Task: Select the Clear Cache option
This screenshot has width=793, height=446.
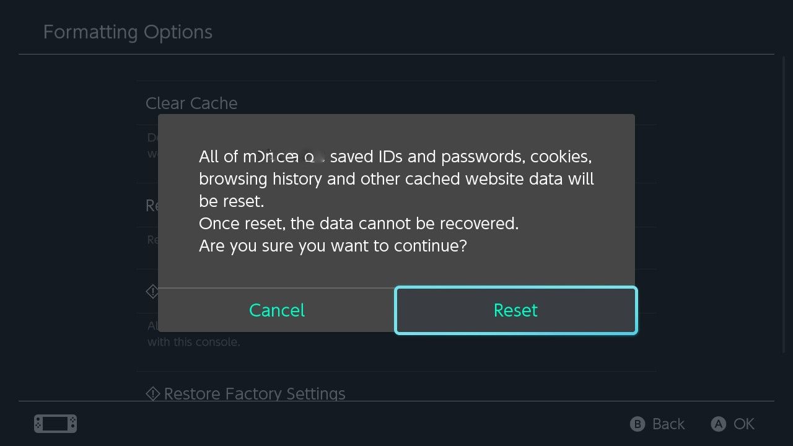Action: click(x=191, y=103)
